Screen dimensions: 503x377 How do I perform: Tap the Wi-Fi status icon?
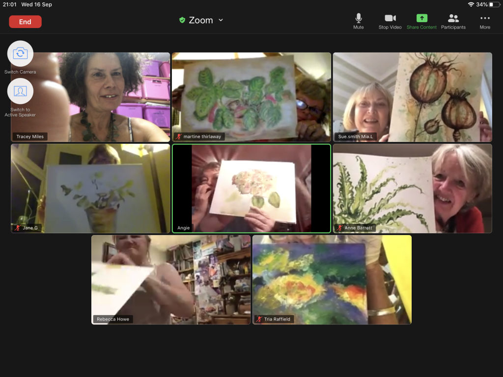[471, 4]
